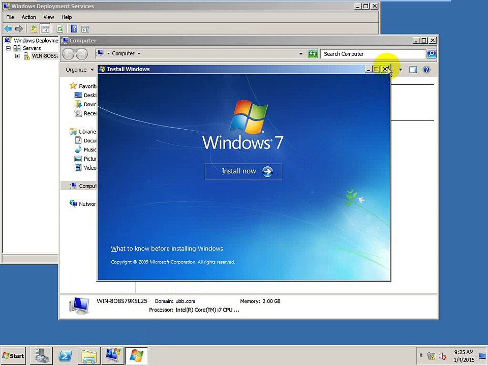Open views dropdown arrow in Computer toolbar
488x366 pixels.
[x=401, y=70]
